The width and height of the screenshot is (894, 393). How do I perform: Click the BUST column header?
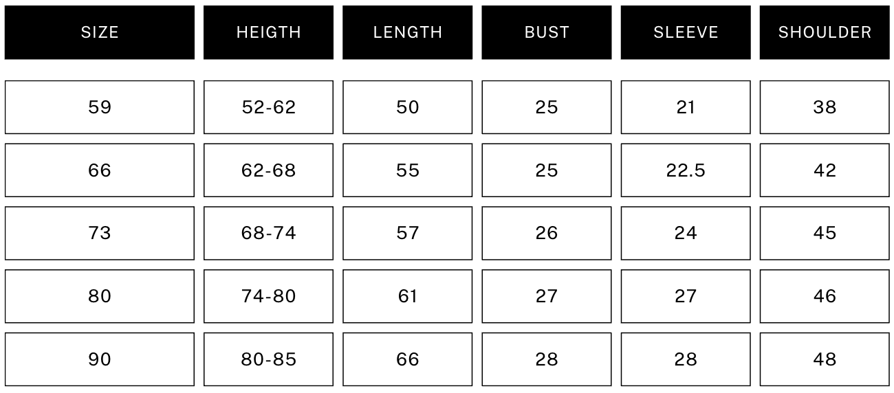coord(547,32)
